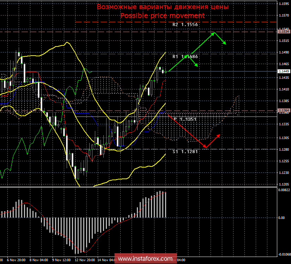The height and width of the screenshot is (264, 291).
Task: Click the 1.1570 price axis value
Action: coord(284,15)
